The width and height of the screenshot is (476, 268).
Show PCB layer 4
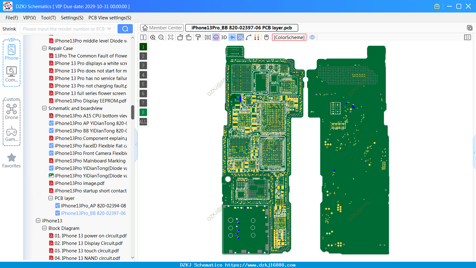tap(143, 75)
